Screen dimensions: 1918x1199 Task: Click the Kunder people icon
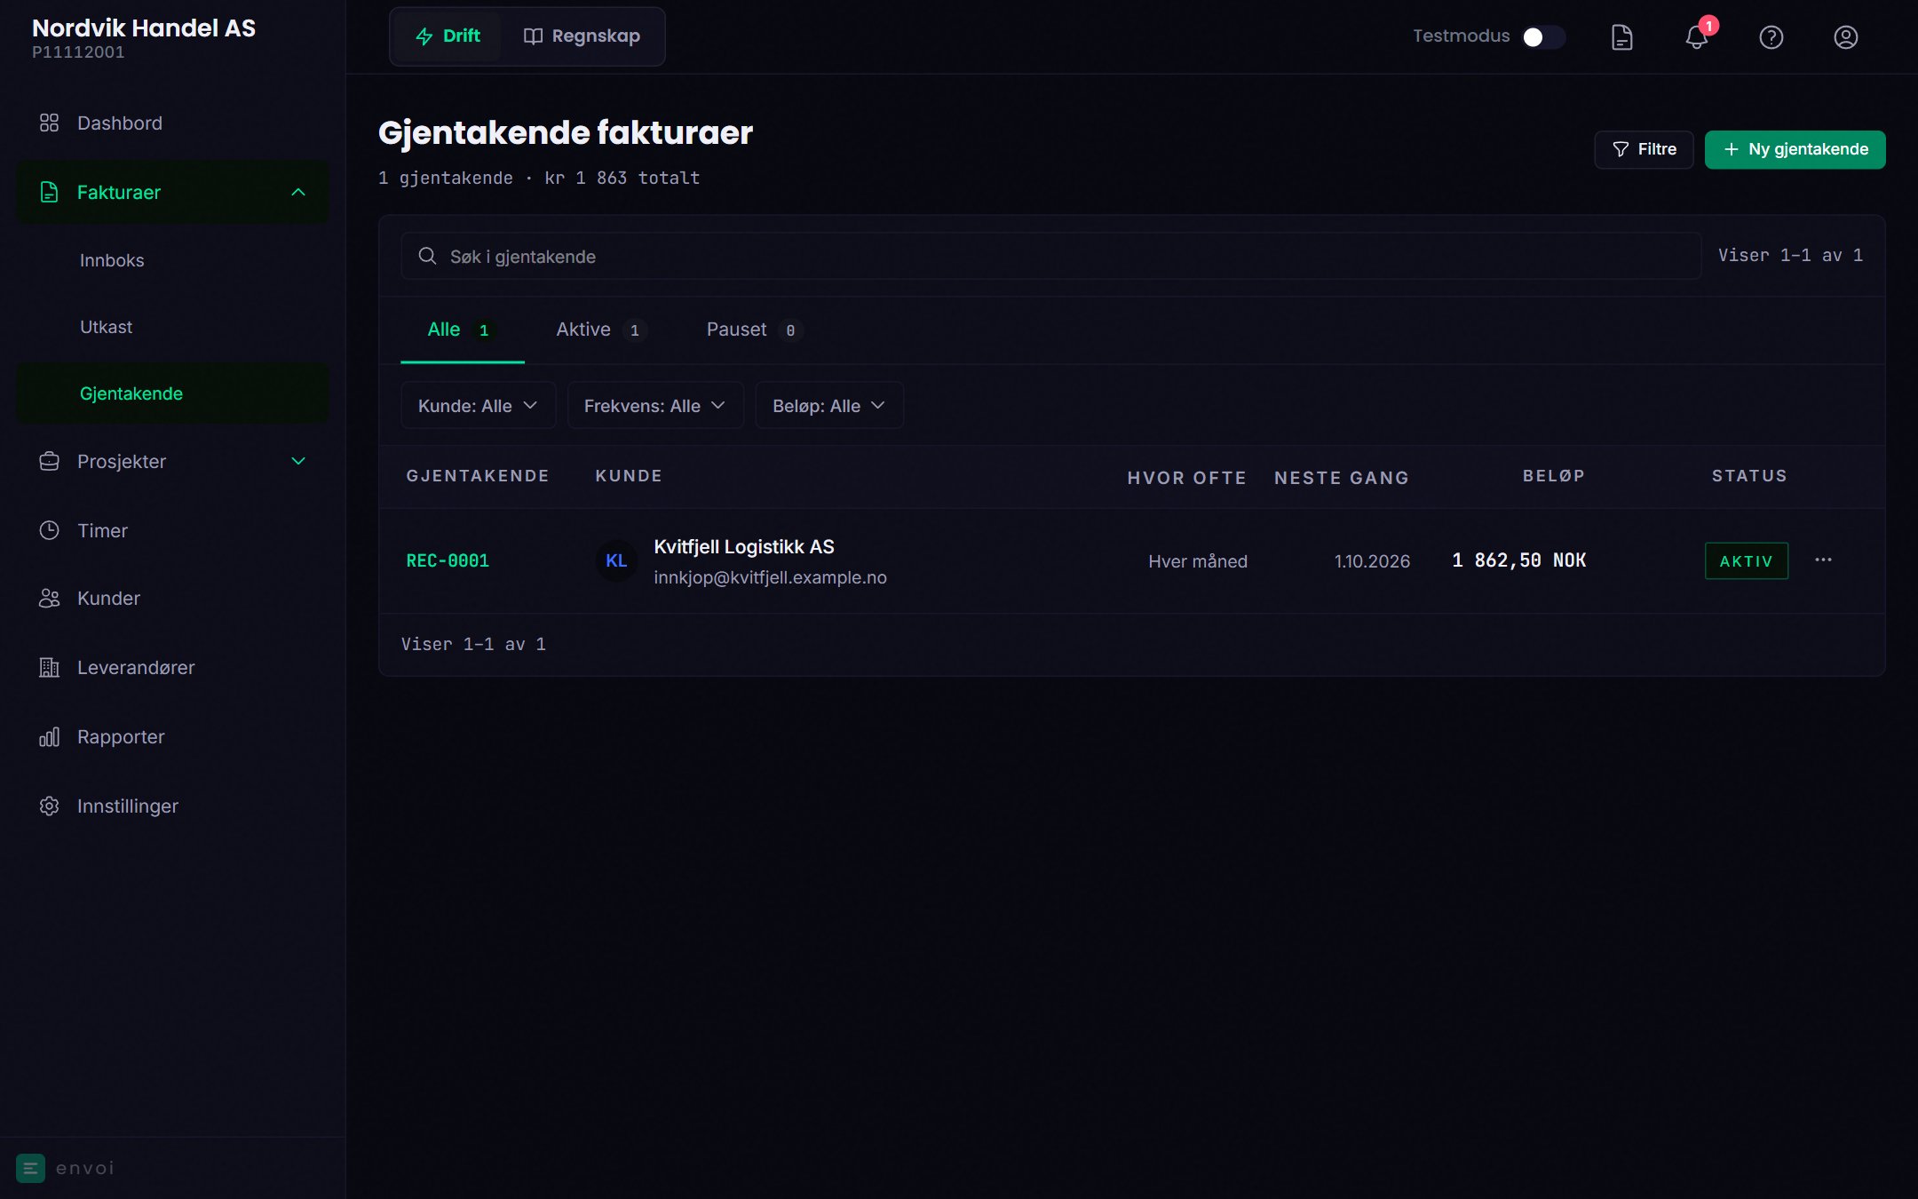49,598
